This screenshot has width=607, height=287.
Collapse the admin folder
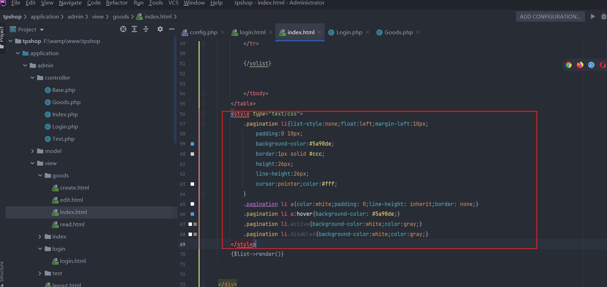(x=25, y=65)
